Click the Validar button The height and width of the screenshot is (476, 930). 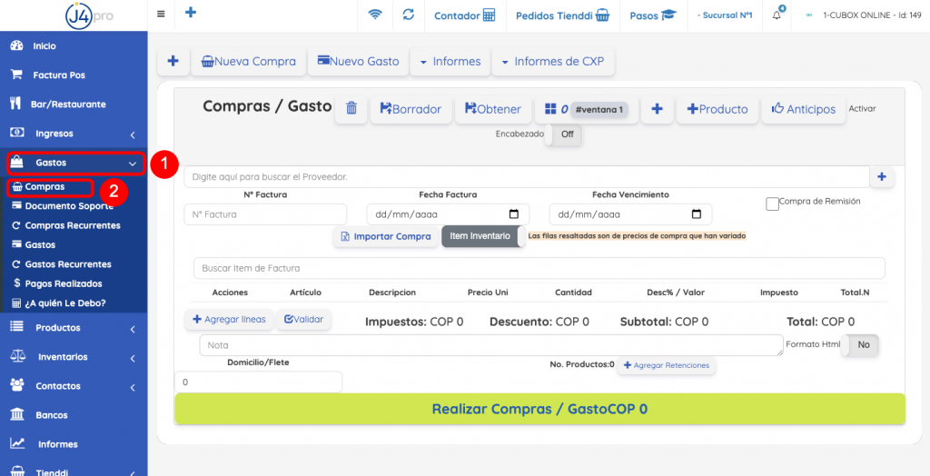pos(303,320)
